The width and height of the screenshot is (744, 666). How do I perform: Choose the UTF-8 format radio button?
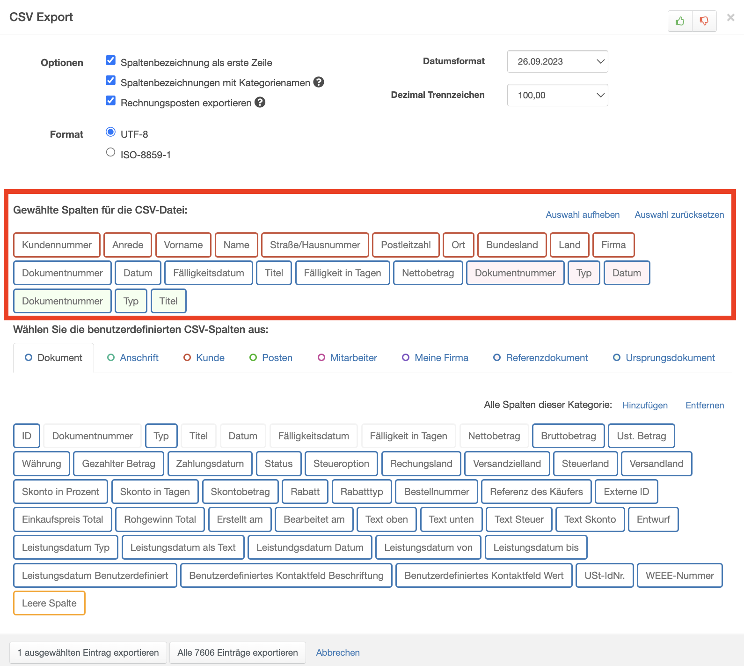pos(111,132)
